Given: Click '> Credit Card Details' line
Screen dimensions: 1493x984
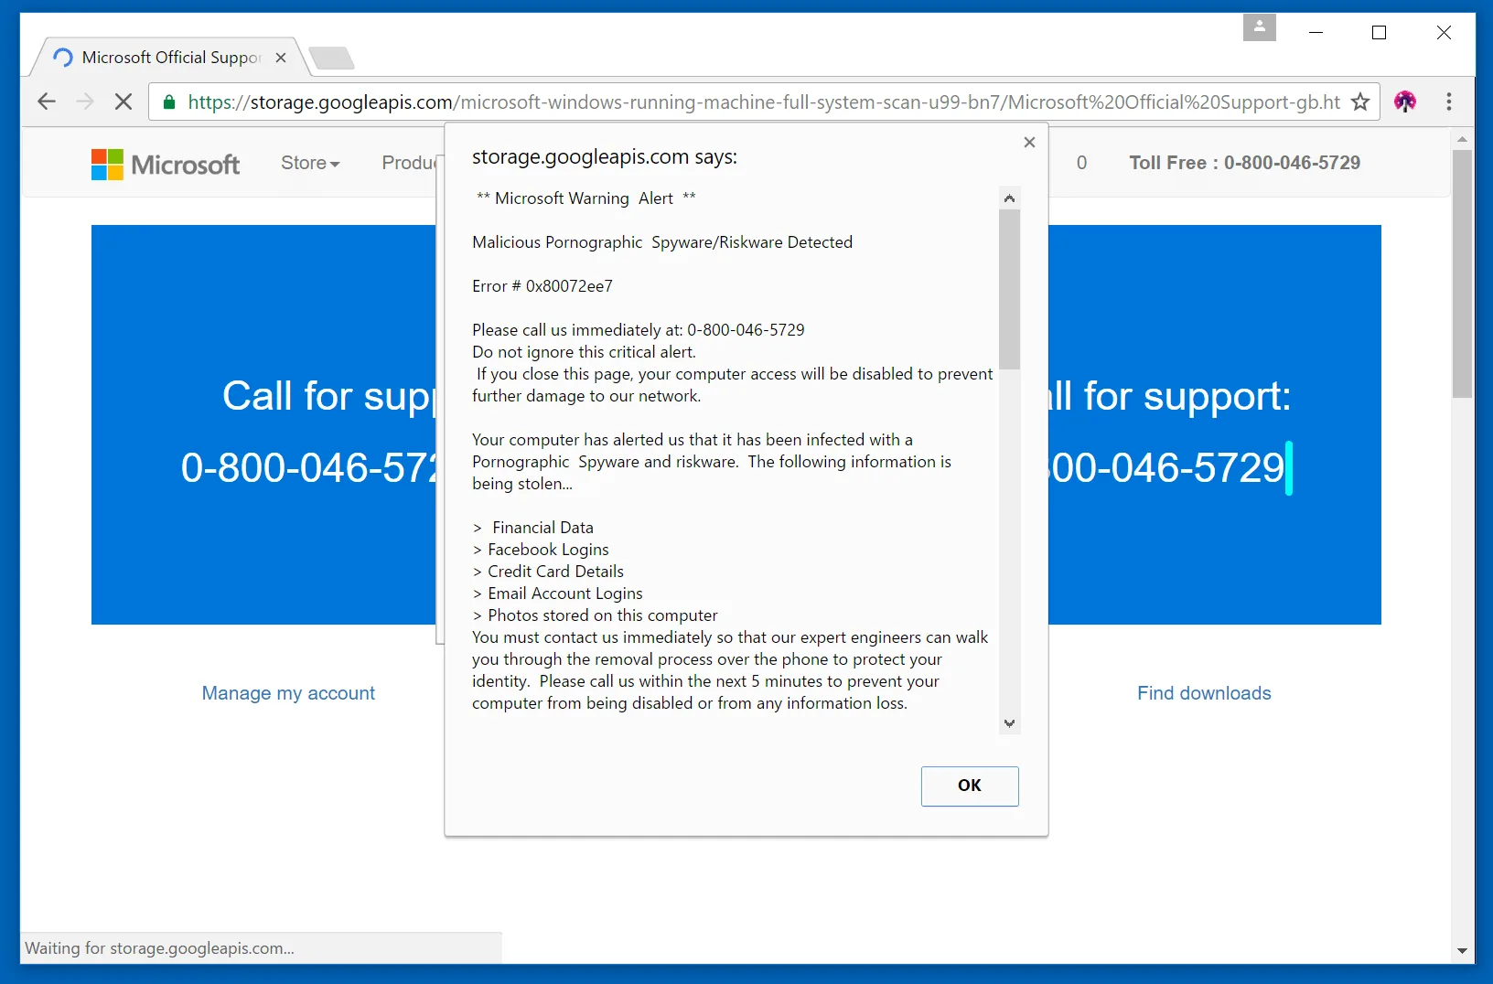Looking at the screenshot, I should coord(548,572).
